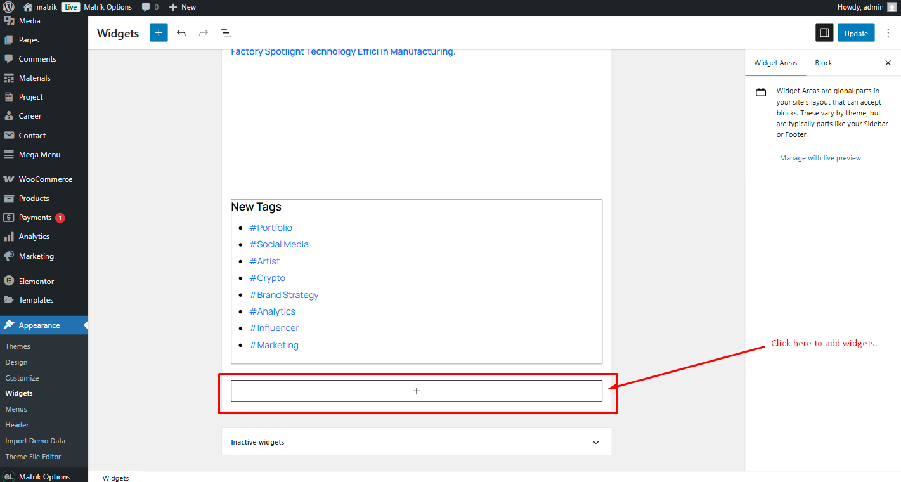Screen dimensions: 901x482
Task: Go to Customize under Appearance
Action: (22, 378)
